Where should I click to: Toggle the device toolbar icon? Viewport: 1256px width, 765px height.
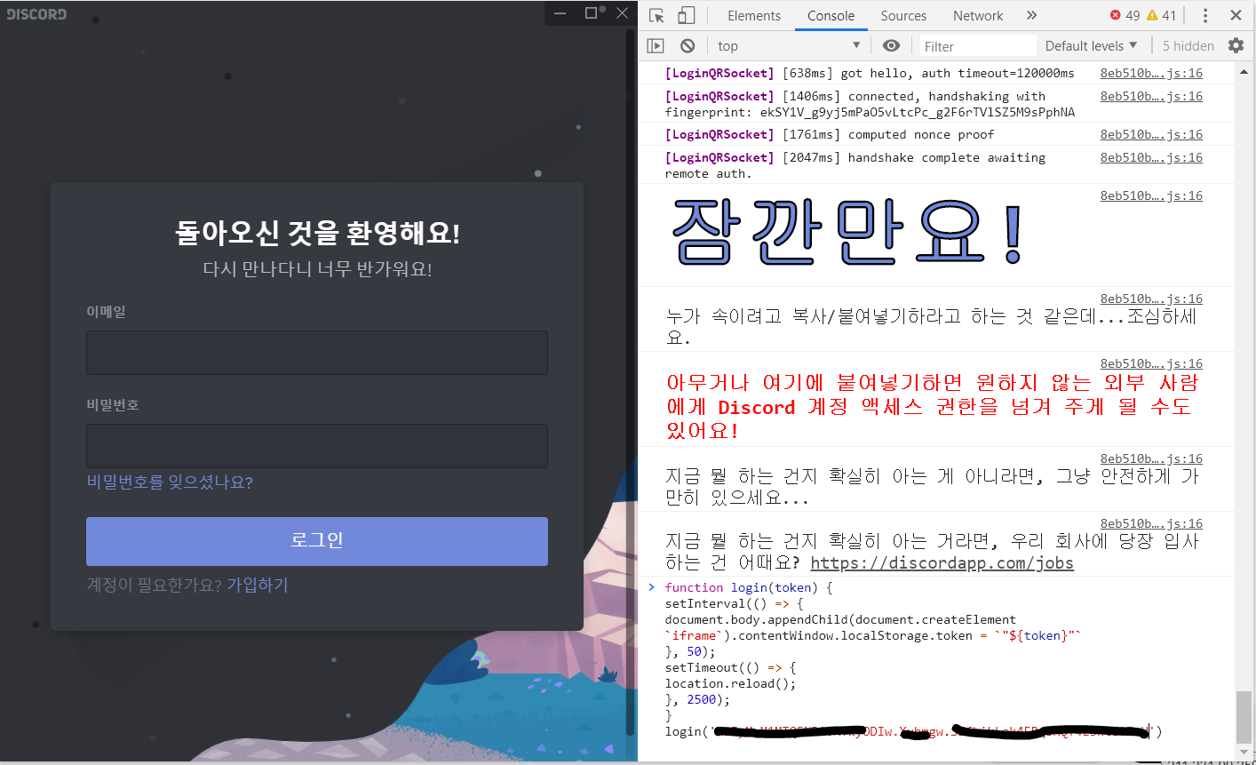coord(686,15)
